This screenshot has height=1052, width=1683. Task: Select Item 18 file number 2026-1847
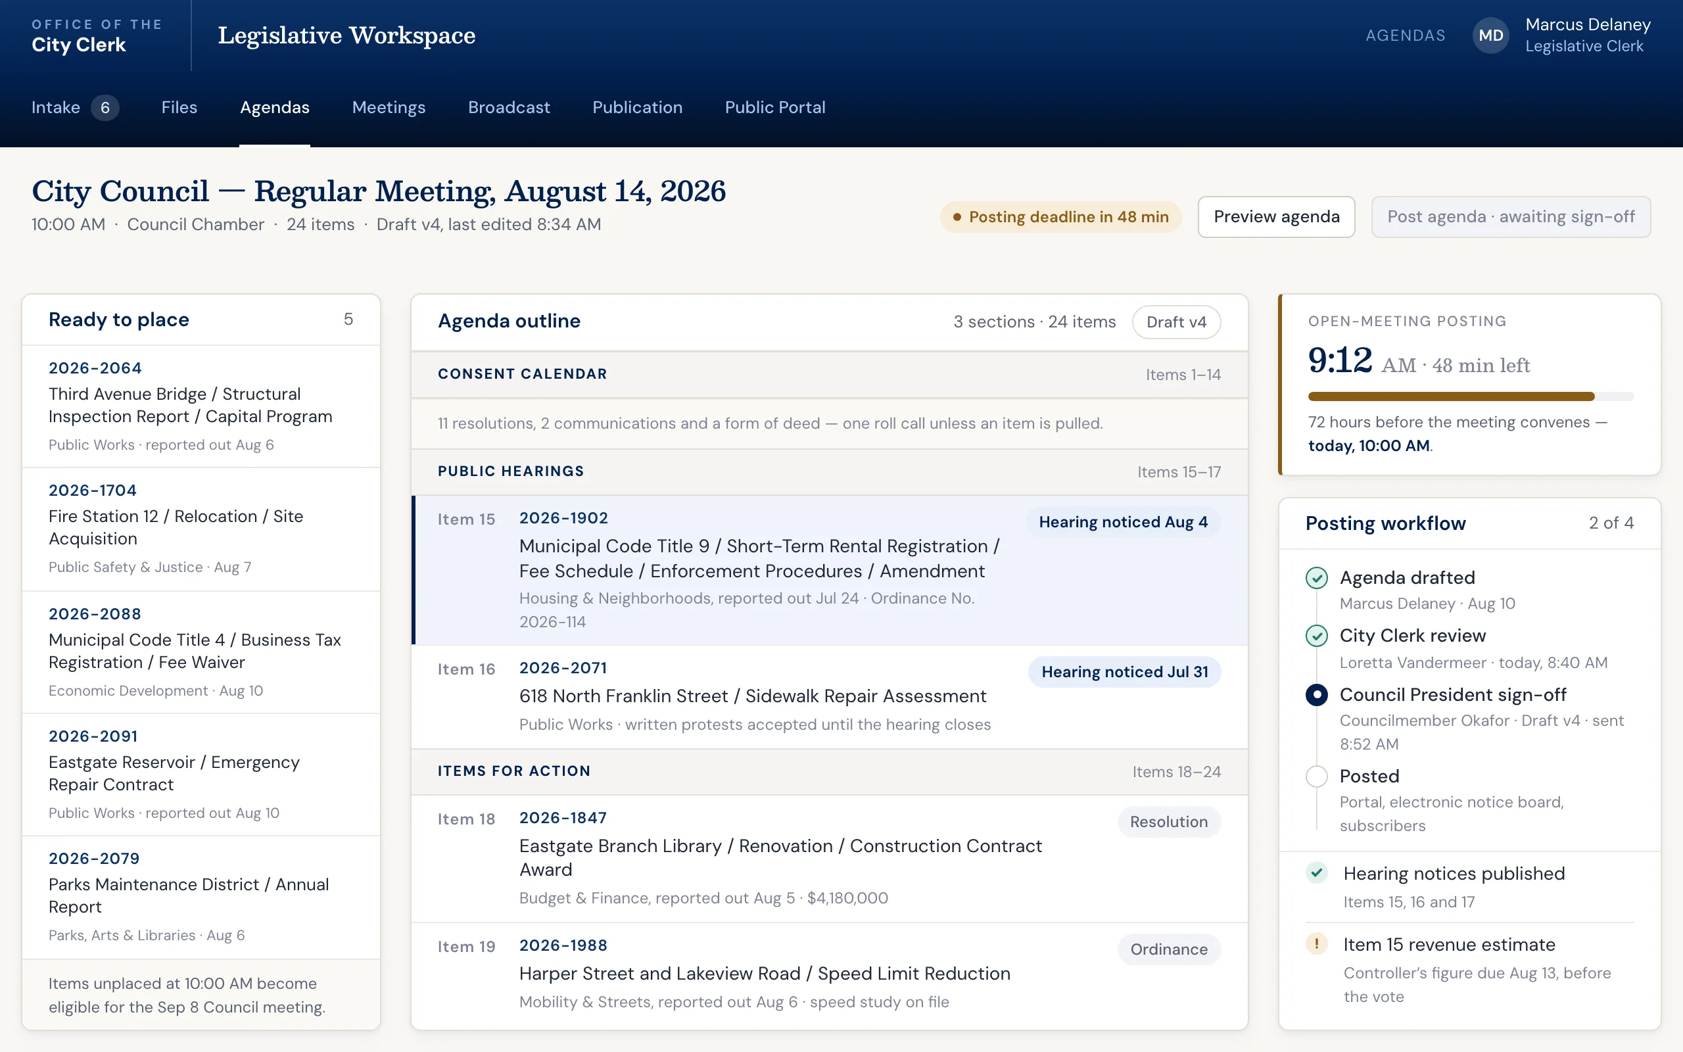[563, 818]
